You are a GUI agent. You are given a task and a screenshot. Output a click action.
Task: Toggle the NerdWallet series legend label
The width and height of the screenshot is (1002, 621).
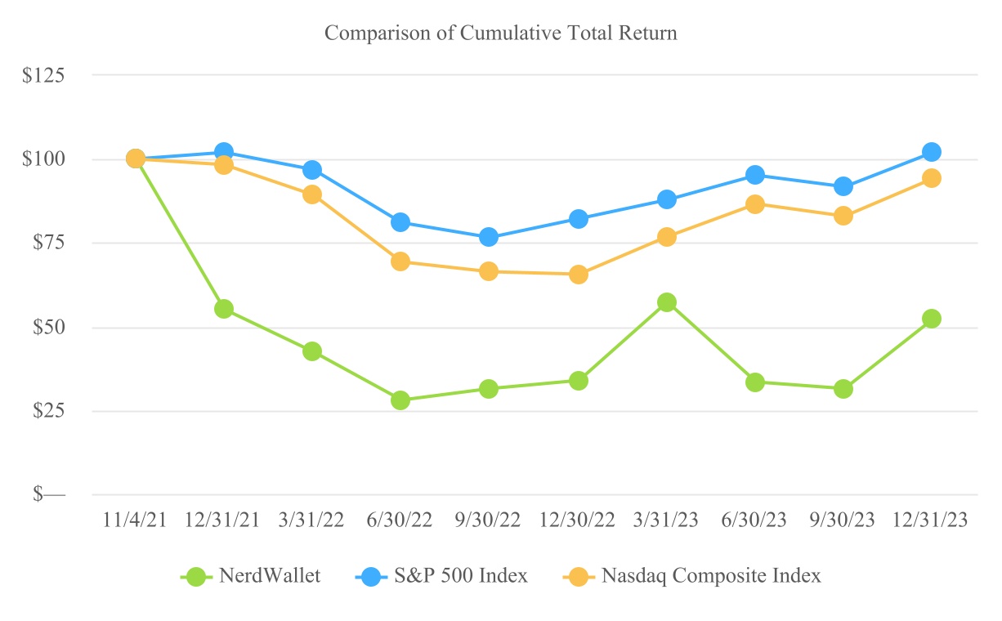click(270, 576)
